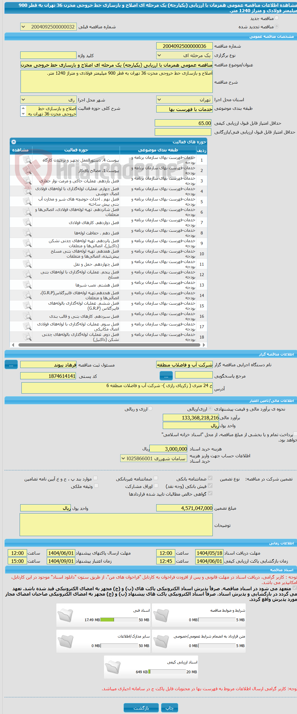Click the مشاهده column header
The image size is (297, 714).
point(21,150)
